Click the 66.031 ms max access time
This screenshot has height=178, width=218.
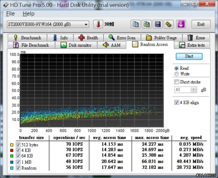point(153,161)
